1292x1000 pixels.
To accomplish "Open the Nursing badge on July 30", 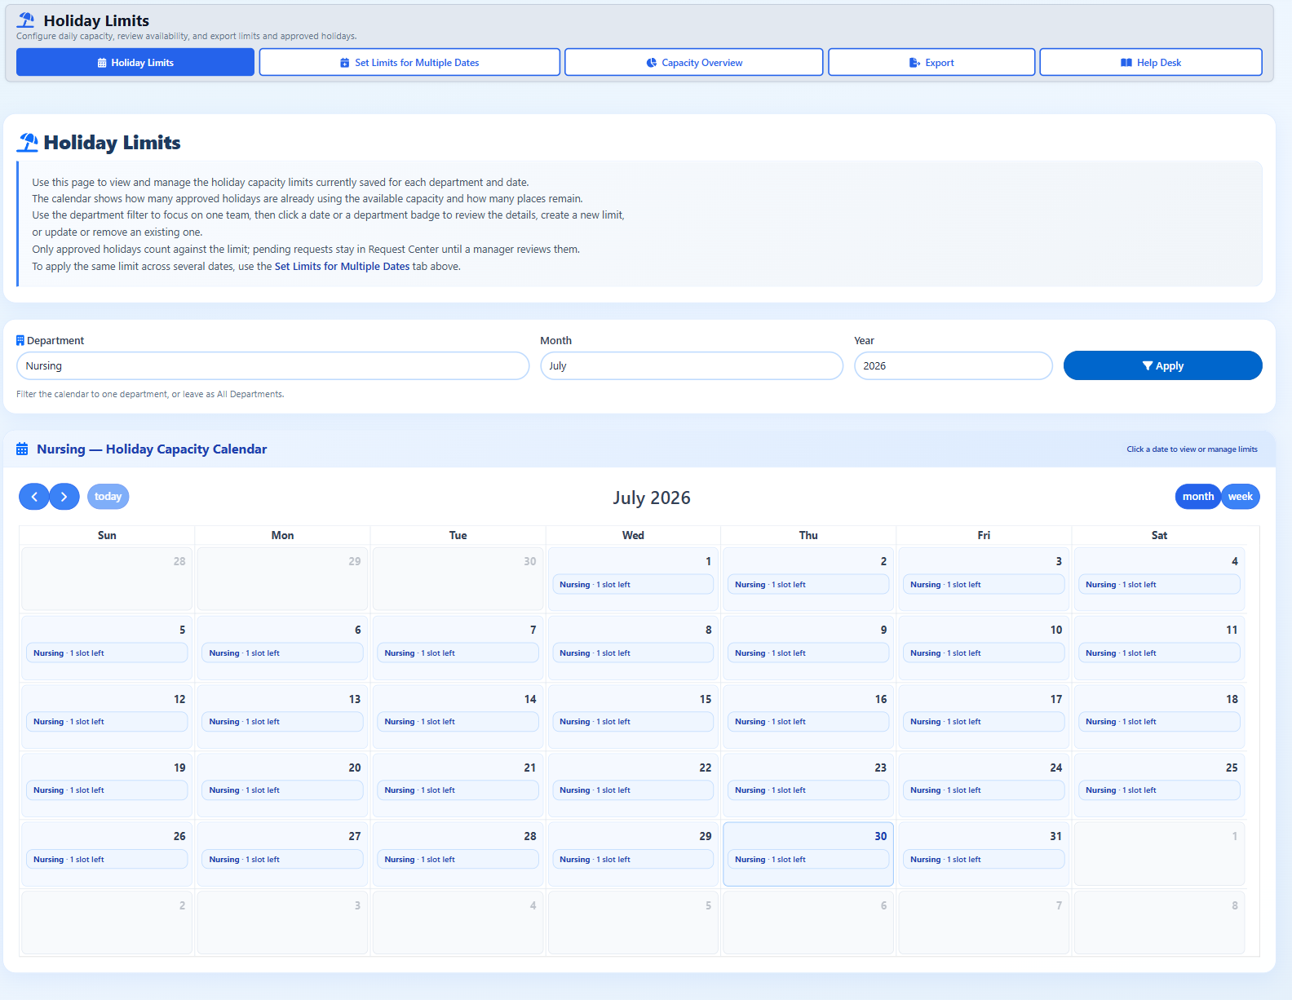I will point(808,860).
